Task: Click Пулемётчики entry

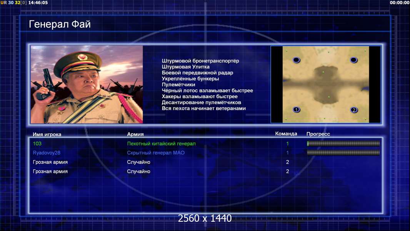Action: (x=178, y=84)
